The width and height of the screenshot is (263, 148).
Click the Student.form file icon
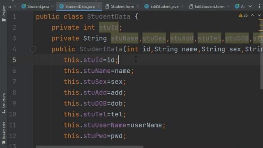pyautogui.click(x=107, y=7)
